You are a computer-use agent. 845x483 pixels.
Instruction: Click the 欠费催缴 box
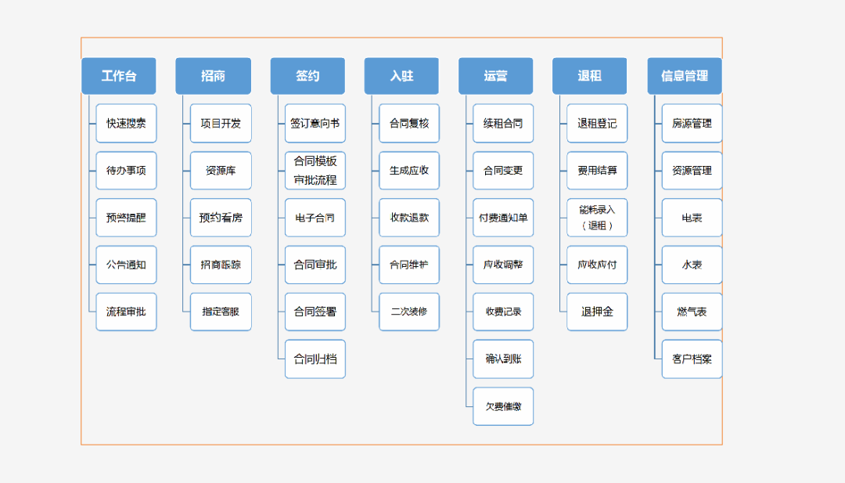(503, 406)
